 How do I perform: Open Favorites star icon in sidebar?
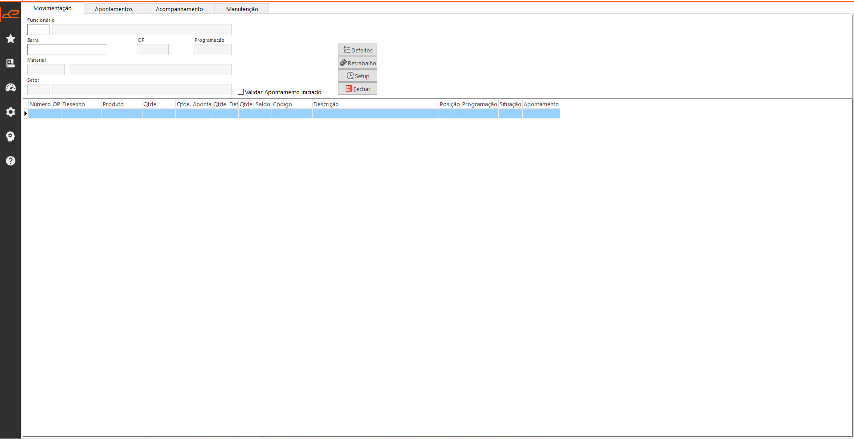click(11, 39)
